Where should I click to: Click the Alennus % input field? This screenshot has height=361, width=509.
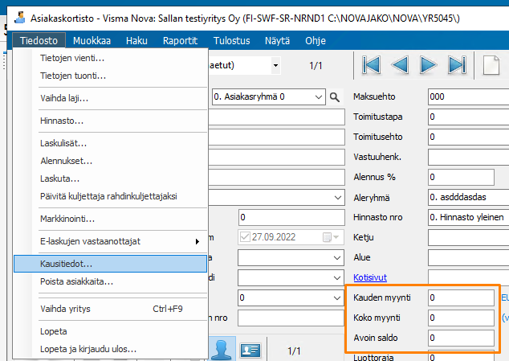[x=461, y=177]
